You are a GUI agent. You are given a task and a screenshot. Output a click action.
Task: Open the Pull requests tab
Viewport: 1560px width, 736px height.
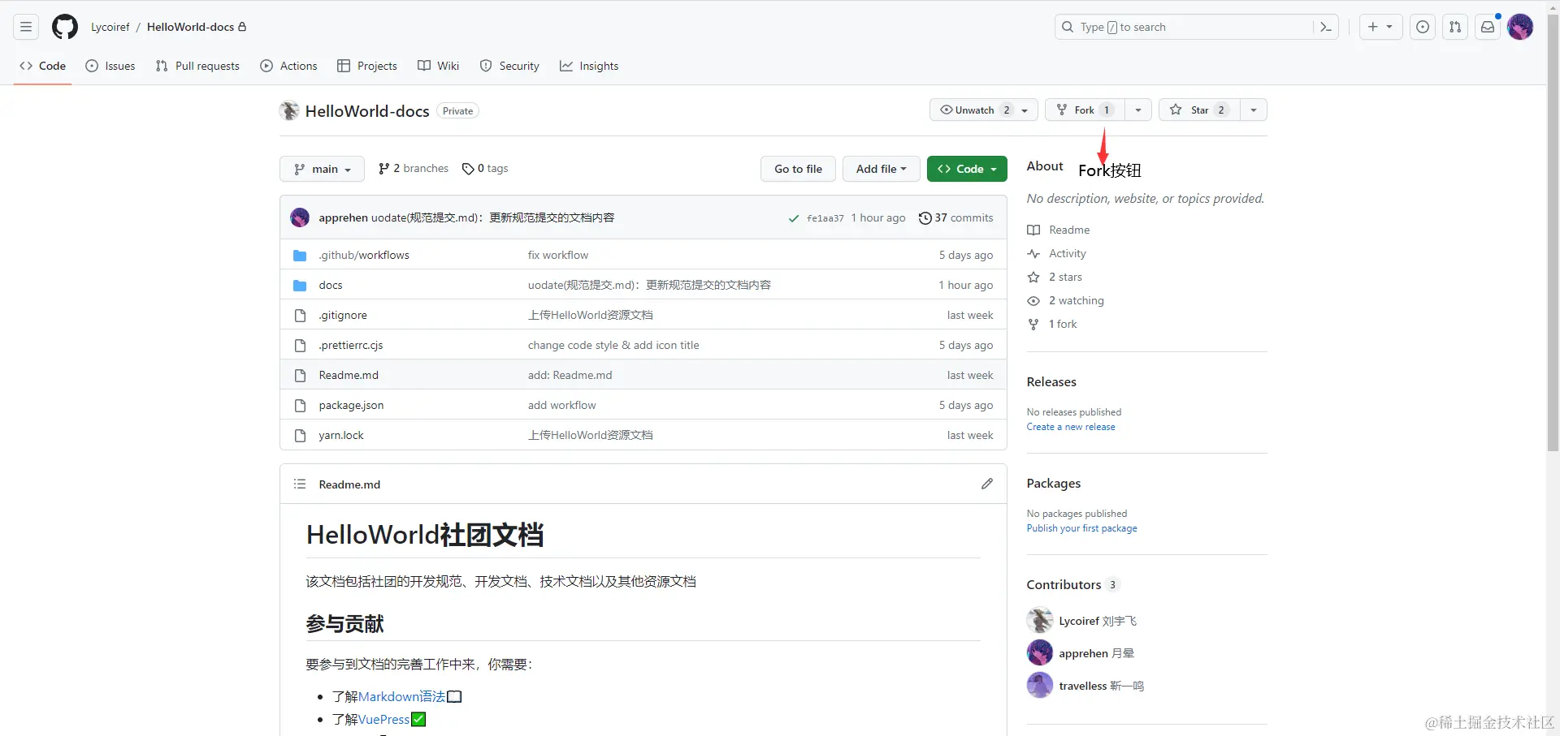click(197, 66)
